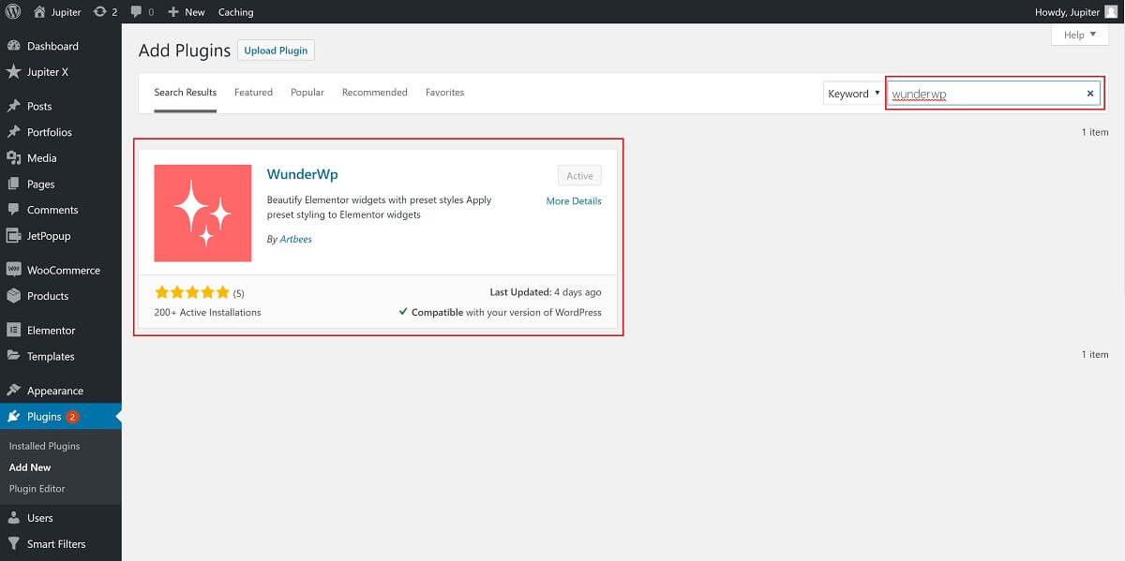
Task: Click the Smart Filters funnel icon
Action: click(x=13, y=544)
